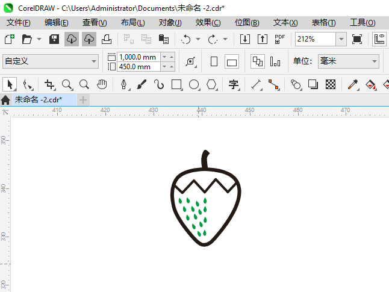Viewport: 389px width, 292px height.
Task: Open the 毫米 units dropdown
Action: (349, 61)
